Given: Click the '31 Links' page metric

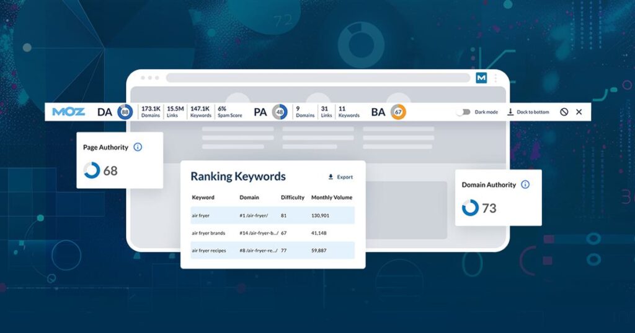Looking at the screenshot, I should click(x=326, y=112).
